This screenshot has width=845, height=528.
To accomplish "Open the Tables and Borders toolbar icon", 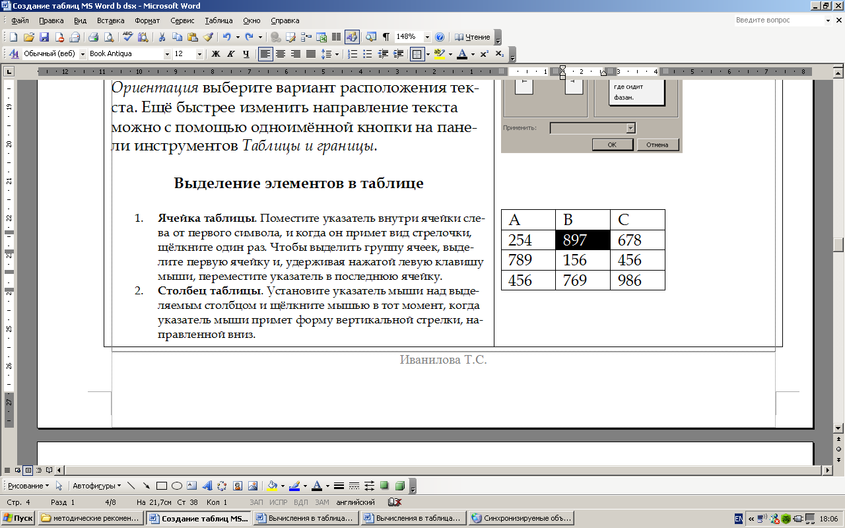I will pyautogui.click(x=290, y=37).
